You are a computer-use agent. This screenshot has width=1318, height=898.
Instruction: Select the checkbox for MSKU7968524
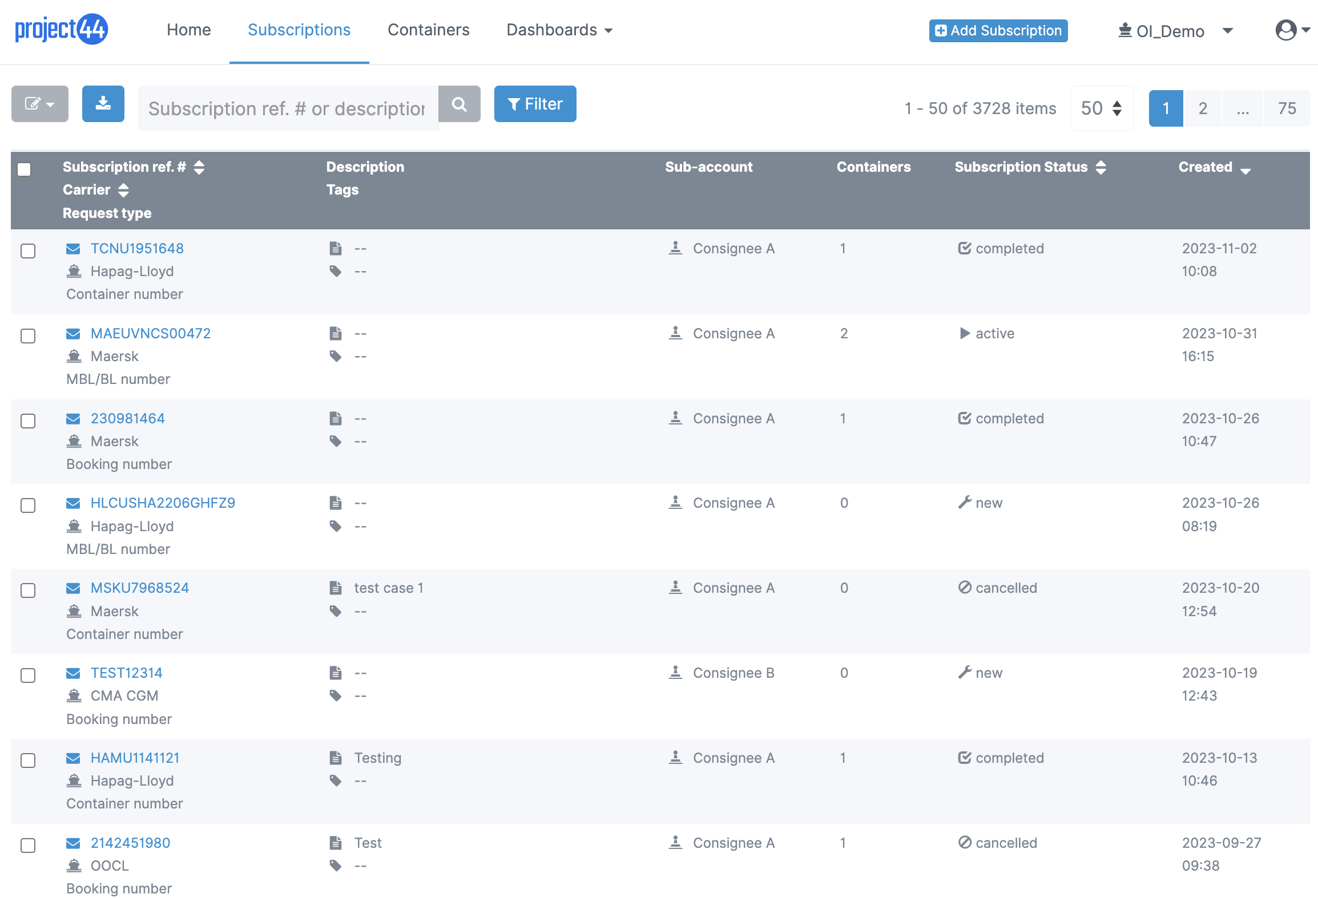pyautogui.click(x=28, y=590)
